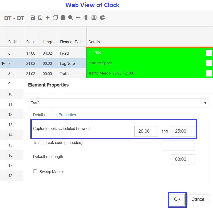Click the Cancel button

click(x=198, y=199)
